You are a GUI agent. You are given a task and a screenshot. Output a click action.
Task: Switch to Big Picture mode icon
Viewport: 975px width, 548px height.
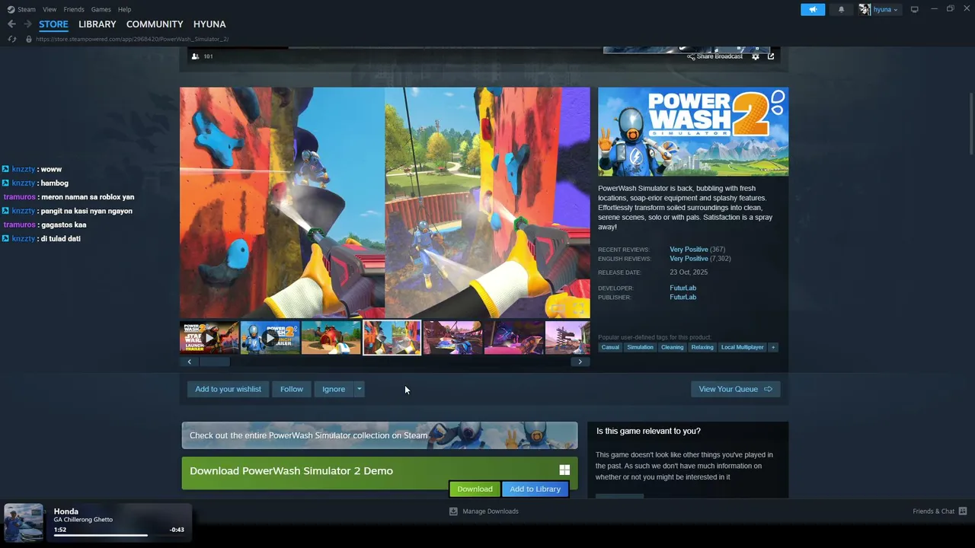click(x=914, y=9)
